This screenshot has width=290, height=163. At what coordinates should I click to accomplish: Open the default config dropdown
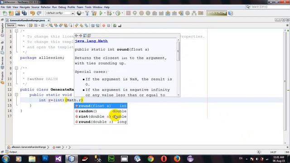(x=60, y=13)
